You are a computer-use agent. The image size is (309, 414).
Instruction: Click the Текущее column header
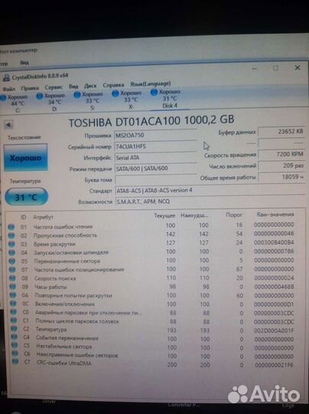(164, 215)
